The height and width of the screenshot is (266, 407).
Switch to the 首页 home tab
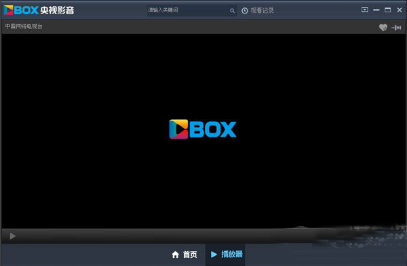tap(185, 254)
